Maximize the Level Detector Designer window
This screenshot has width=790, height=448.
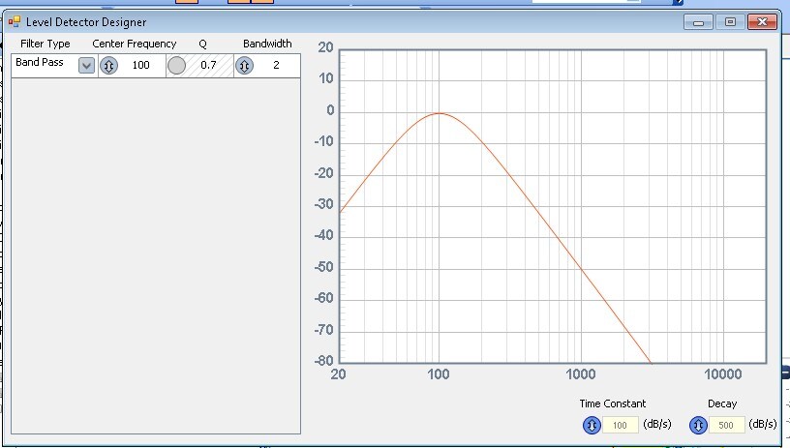tap(730, 22)
